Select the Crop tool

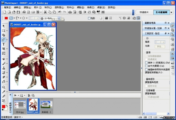pyautogui.click(x=4, y=49)
